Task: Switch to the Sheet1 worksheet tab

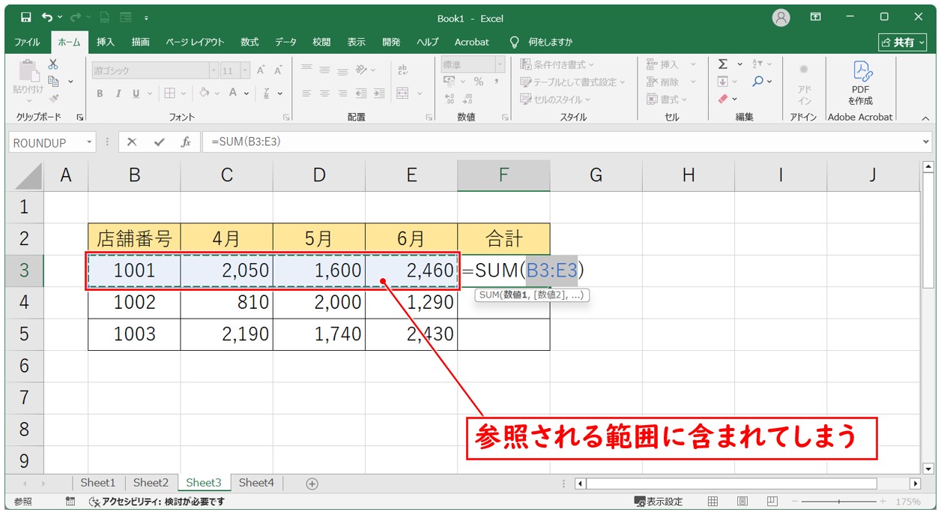Action: pyautogui.click(x=98, y=483)
